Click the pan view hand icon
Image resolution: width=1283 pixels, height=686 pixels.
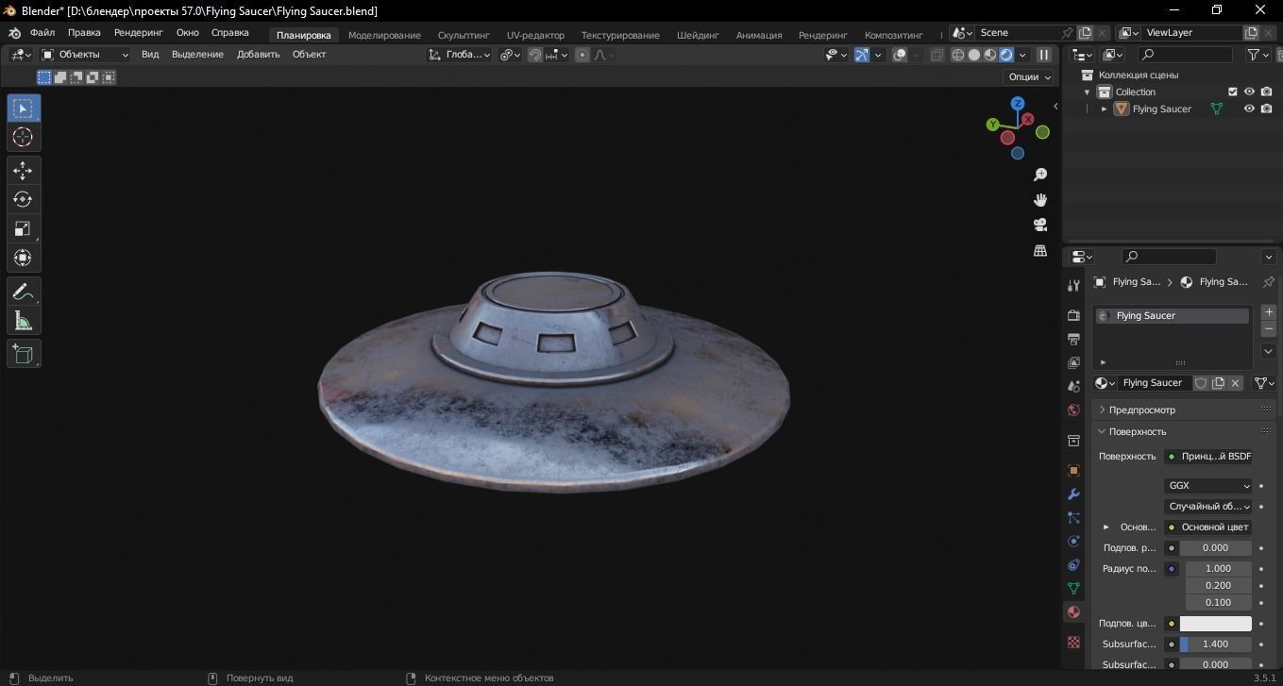coord(1040,199)
